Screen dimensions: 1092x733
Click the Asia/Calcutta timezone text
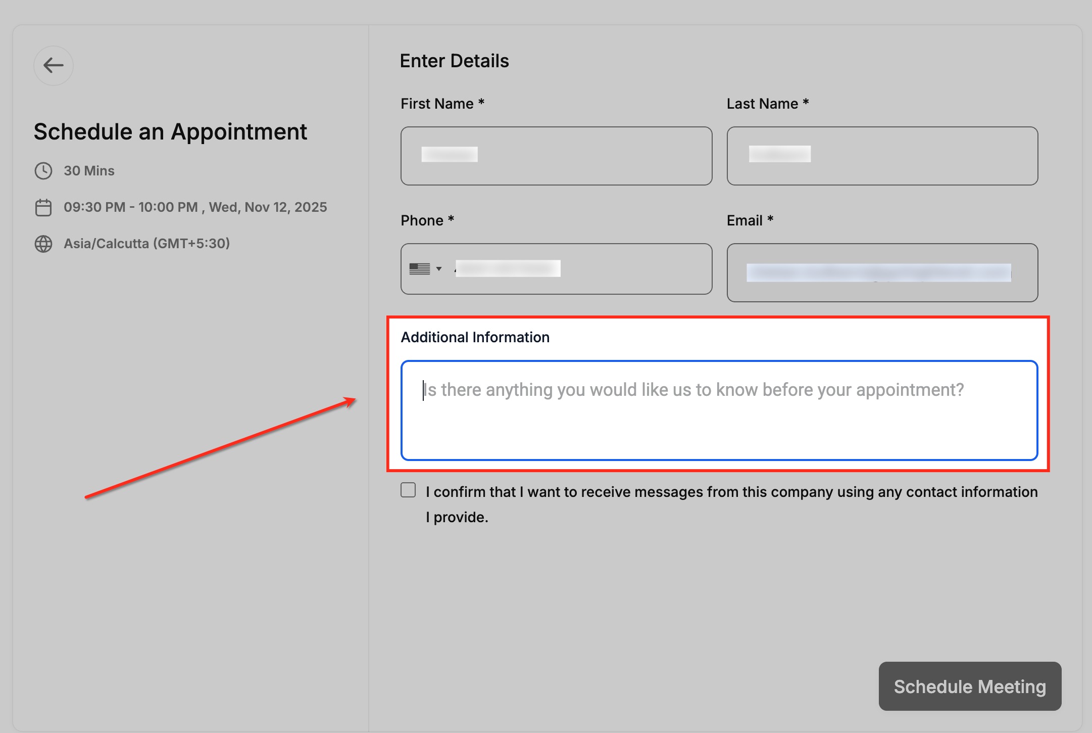pos(146,244)
